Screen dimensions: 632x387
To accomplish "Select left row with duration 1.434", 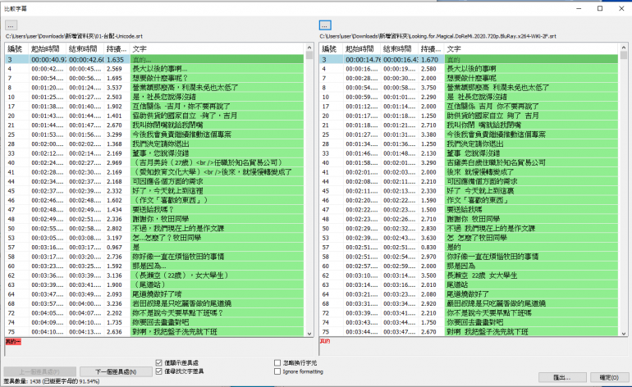I will point(154,210).
